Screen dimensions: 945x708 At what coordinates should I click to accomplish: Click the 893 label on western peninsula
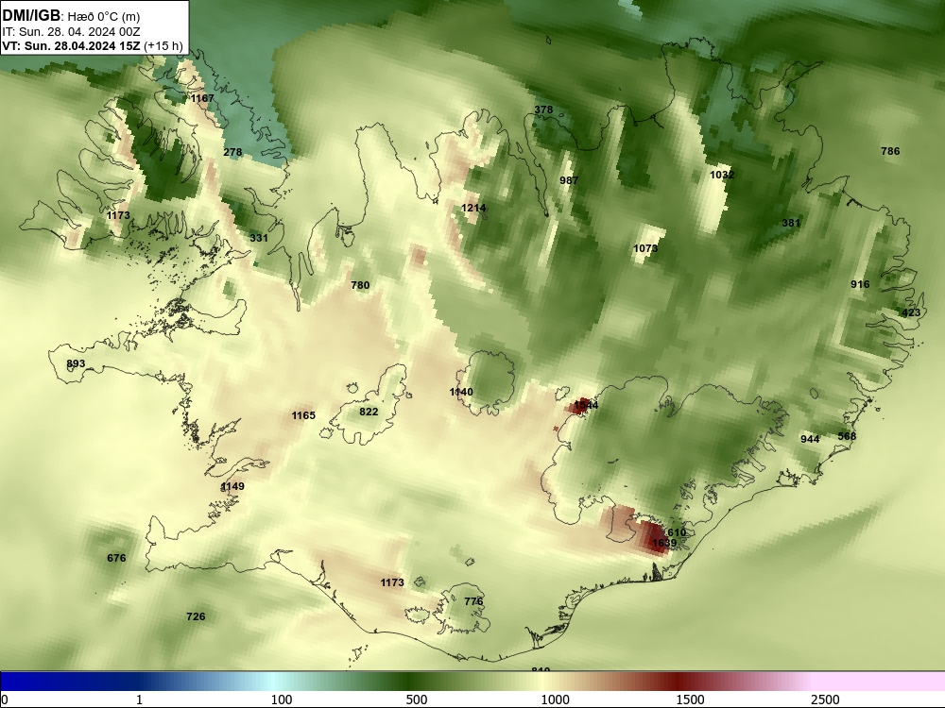76,364
